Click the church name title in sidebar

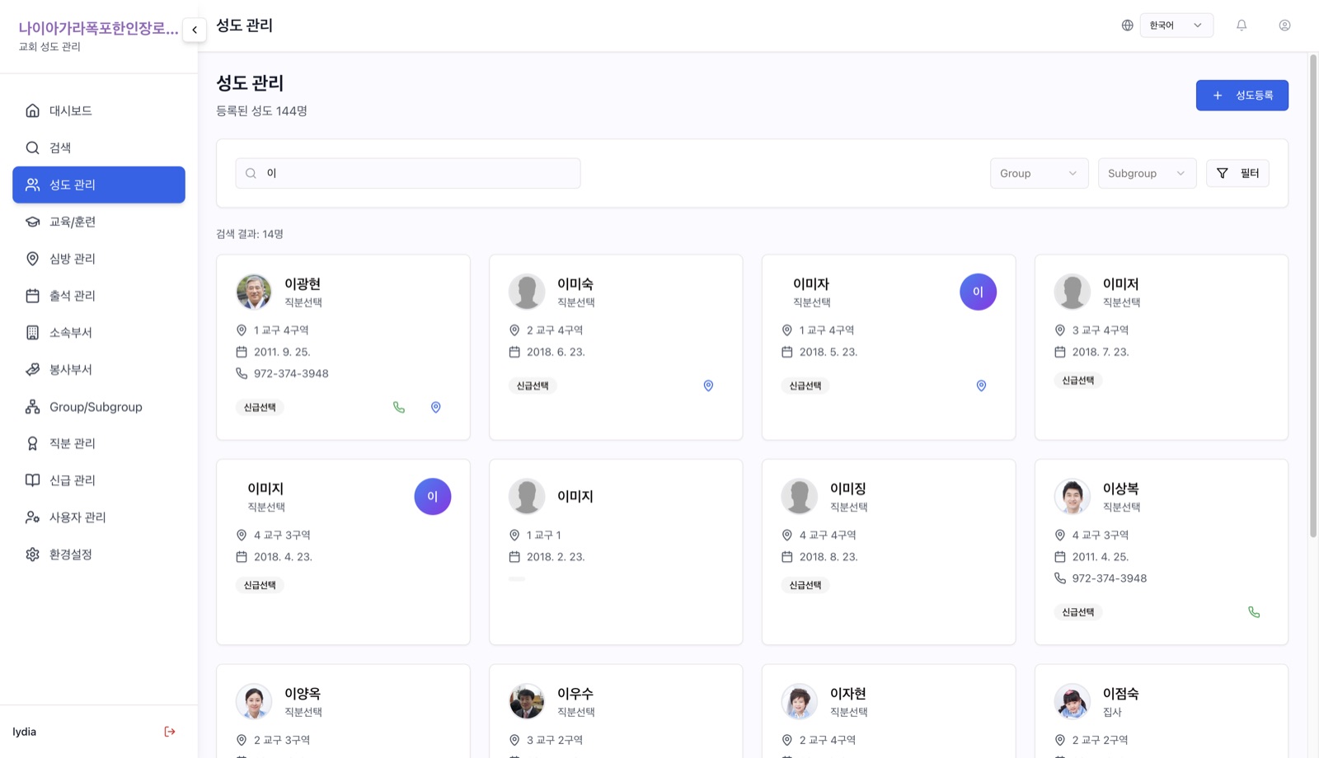click(x=98, y=28)
